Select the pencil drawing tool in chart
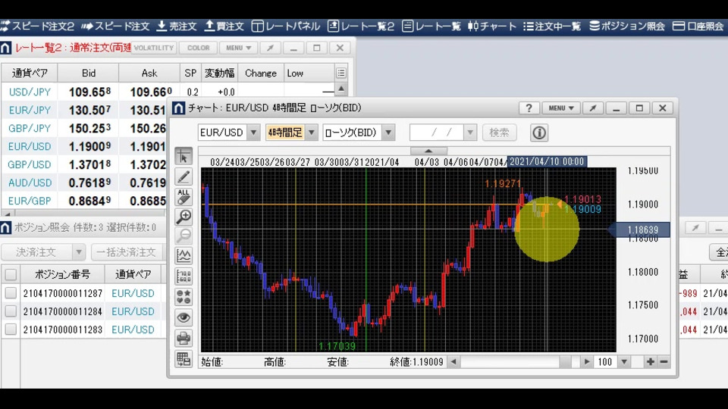 click(x=184, y=176)
